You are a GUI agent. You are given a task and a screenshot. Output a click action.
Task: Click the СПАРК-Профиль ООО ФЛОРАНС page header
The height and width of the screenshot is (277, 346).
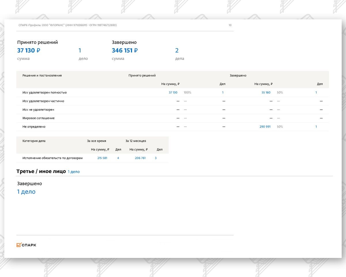click(67, 25)
